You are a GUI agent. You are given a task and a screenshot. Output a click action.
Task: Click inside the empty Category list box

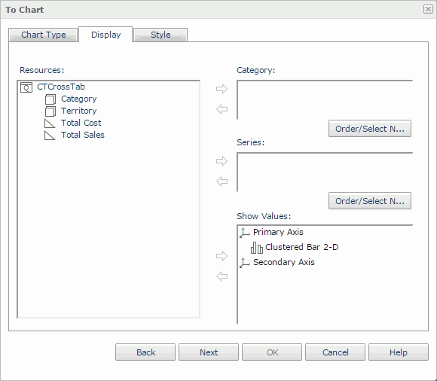point(325,100)
